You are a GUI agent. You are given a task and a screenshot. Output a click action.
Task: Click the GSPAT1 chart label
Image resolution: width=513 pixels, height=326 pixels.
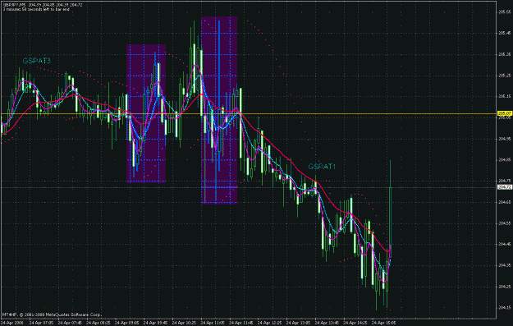pyautogui.click(x=322, y=167)
